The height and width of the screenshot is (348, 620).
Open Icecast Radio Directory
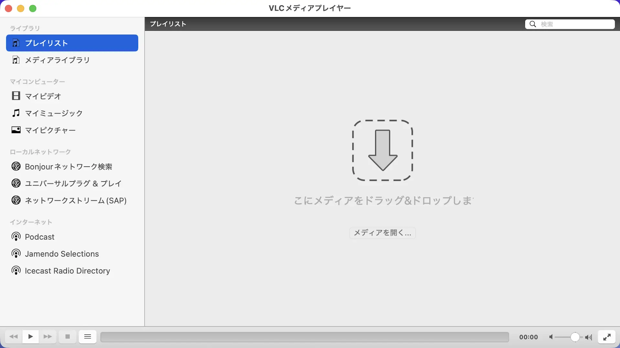(x=72, y=271)
